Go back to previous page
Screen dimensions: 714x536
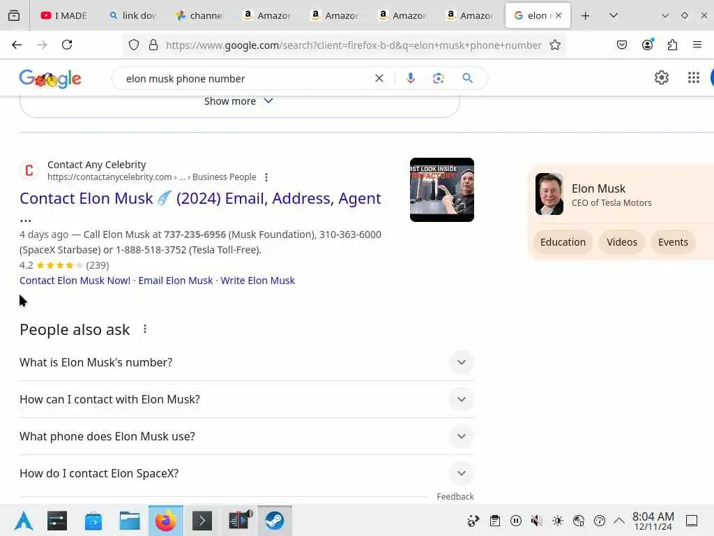pyautogui.click(x=17, y=45)
